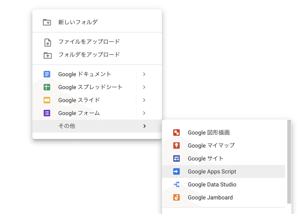Select ファイルをアップロード option
Viewport: 304px width, 214px height.
click(x=89, y=42)
